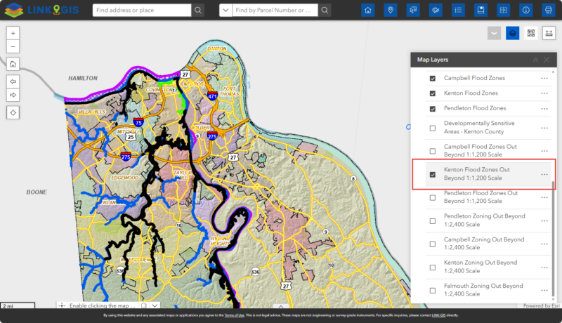Open the swipe compare tool
This screenshot has height=323, width=562.
tap(503, 10)
